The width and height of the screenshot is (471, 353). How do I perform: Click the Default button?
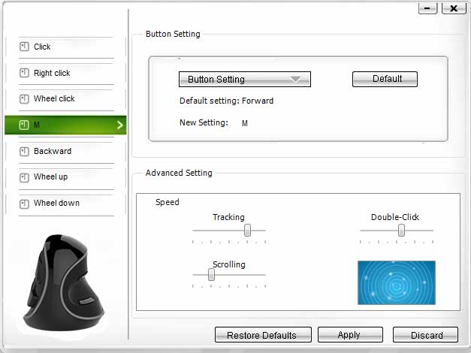(x=385, y=79)
